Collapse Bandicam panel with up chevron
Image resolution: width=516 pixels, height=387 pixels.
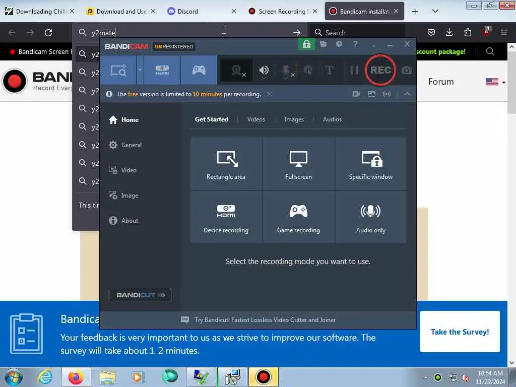tap(407, 94)
